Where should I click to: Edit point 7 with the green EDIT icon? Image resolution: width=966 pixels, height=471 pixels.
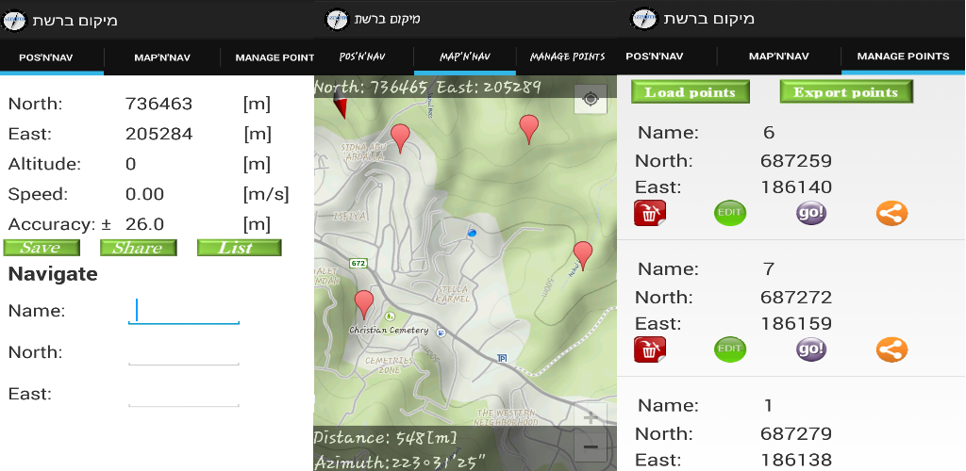coord(730,349)
